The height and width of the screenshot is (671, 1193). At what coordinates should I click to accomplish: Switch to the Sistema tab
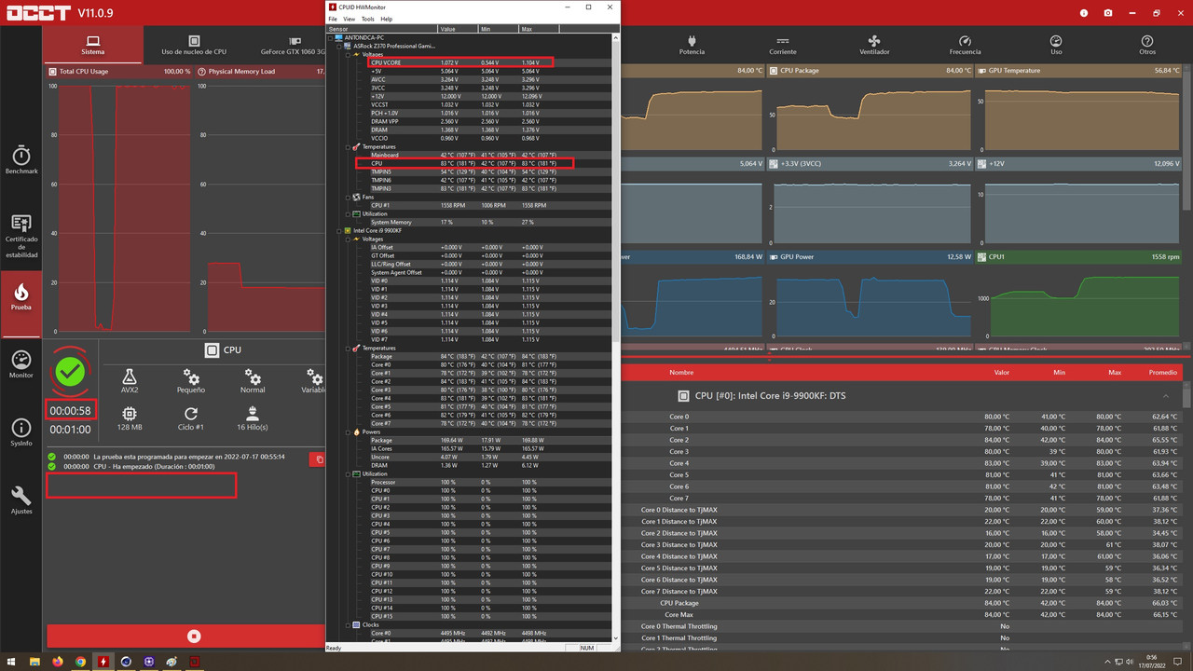[x=93, y=45]
